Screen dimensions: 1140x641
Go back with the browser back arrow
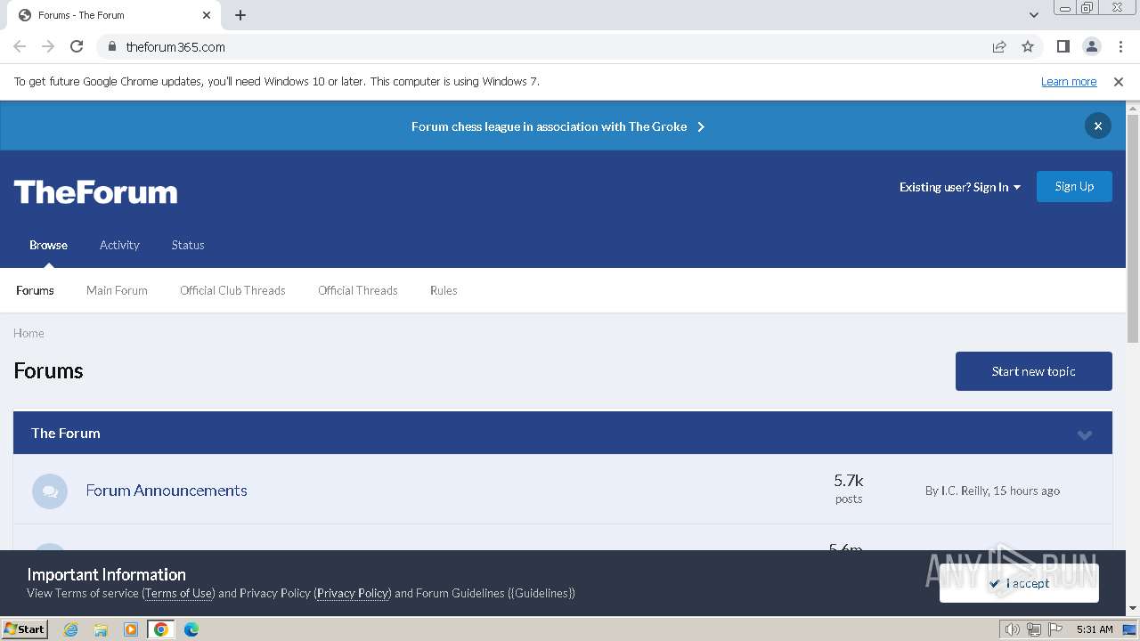[x=20, y=46]
